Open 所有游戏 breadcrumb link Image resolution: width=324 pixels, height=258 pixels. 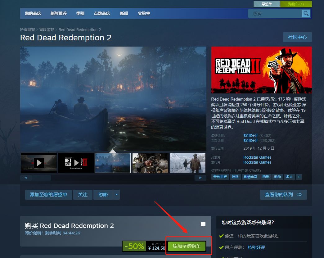coord(28,29)
